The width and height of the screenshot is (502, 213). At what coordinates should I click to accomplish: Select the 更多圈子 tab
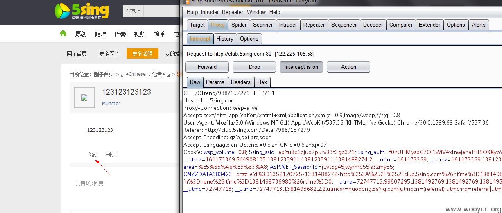(109, 54)
